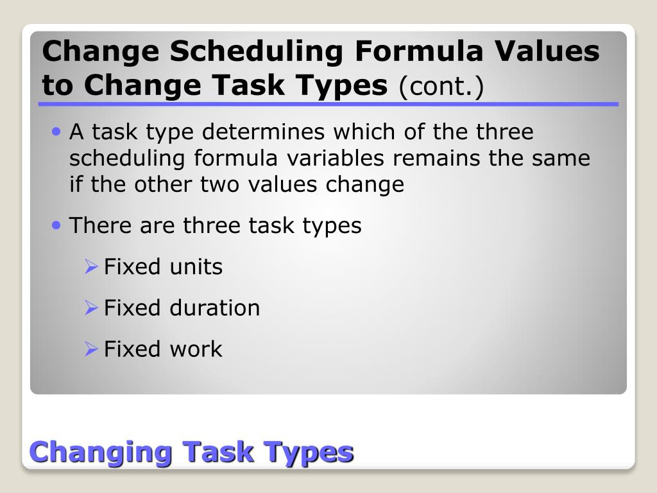Click the arrow bullet beside Fixed work
Screen dimensions: 657x493
point(91,349)
